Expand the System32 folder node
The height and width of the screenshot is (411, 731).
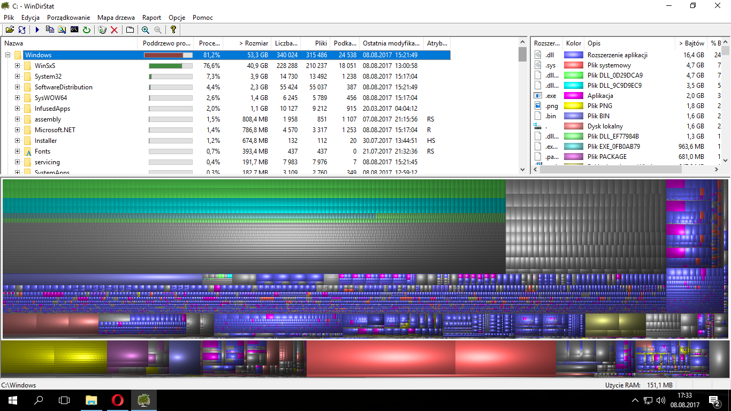[x=17, y=77]
